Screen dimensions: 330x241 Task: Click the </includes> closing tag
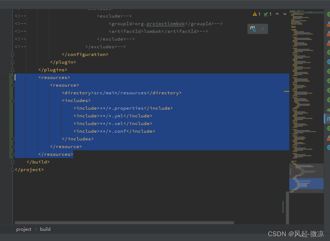click(78, 139)
